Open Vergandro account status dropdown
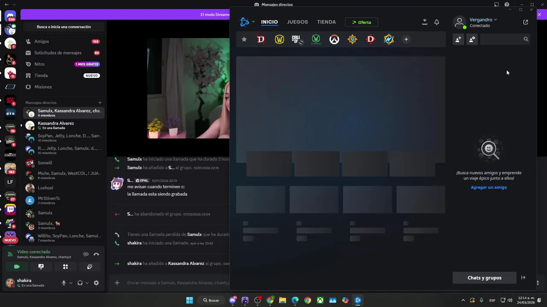The image size is (547, 307). pyautogui.click(x=483, y=20)
